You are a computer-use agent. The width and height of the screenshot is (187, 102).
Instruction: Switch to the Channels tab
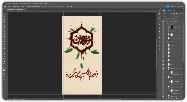[x=169, y=10]
